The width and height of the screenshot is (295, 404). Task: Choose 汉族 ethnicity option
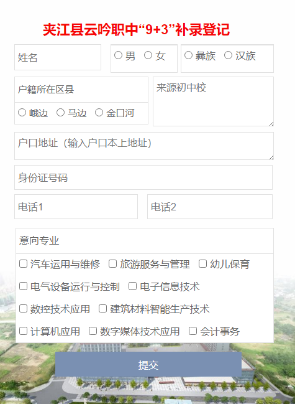[228, 55]
